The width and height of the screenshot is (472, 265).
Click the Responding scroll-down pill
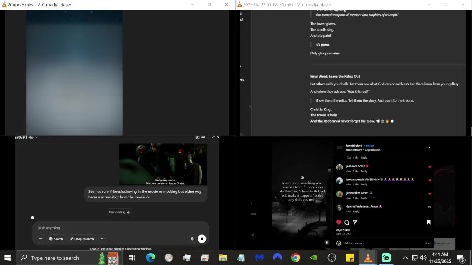pyautogui.click(x=119, y=212)
